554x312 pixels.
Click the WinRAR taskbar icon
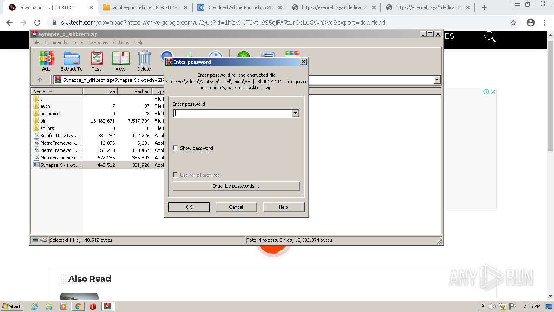[107, 306]
